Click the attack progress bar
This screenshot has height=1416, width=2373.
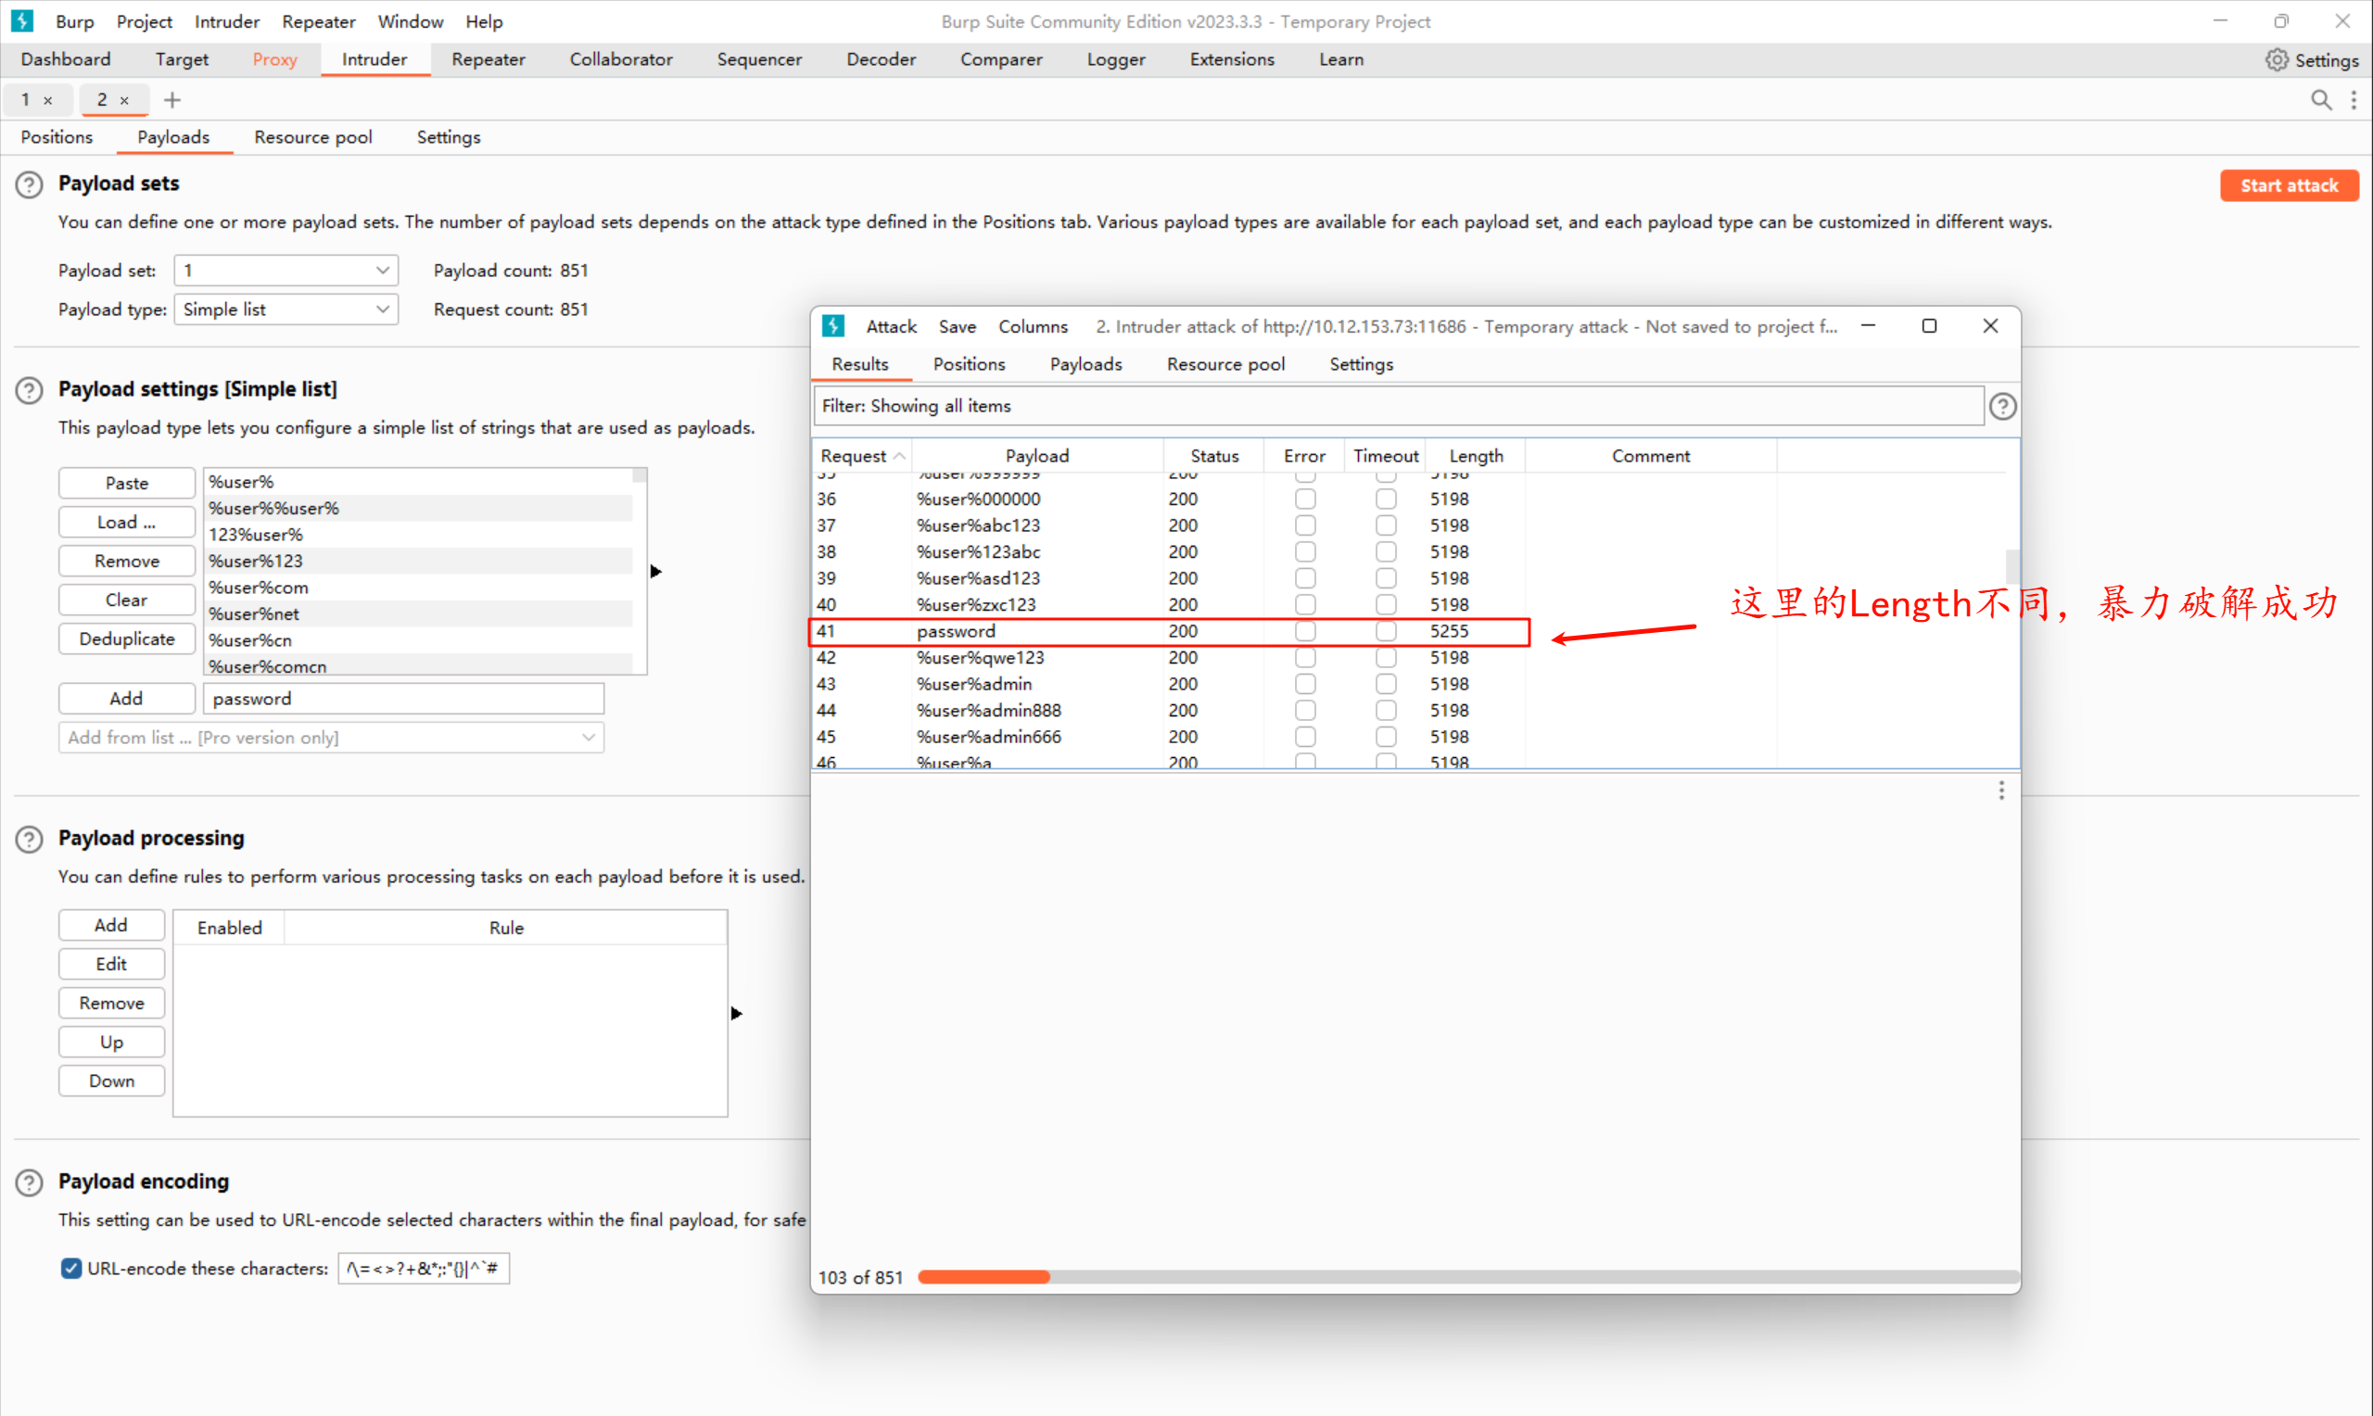(1467, 1277)
